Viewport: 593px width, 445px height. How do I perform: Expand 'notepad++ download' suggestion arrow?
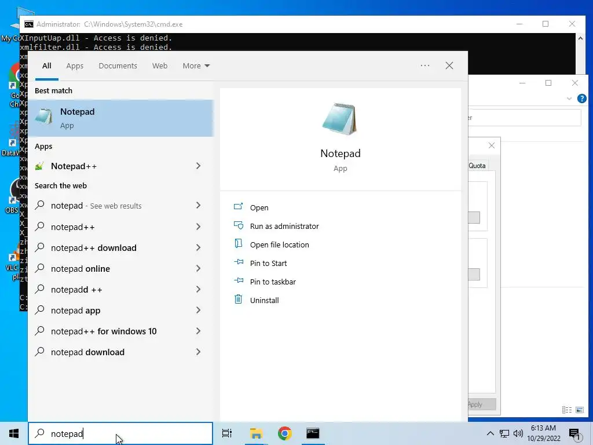198,247
